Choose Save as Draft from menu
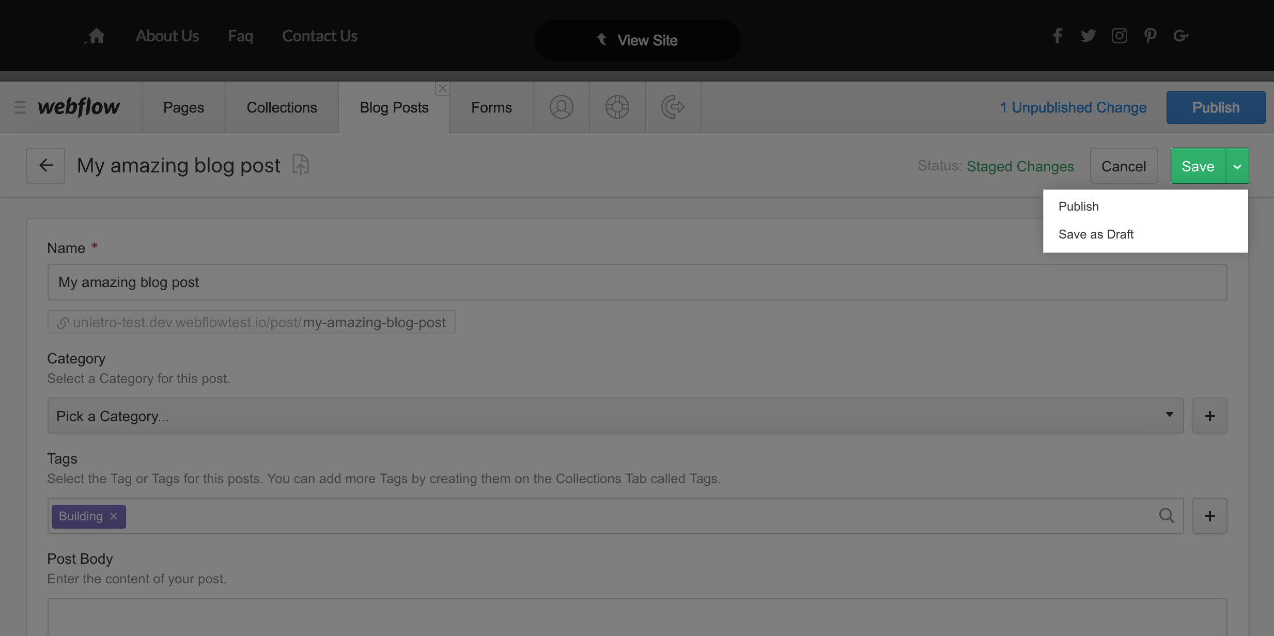Screen dimensions: 1274x636 [1096, 234]
